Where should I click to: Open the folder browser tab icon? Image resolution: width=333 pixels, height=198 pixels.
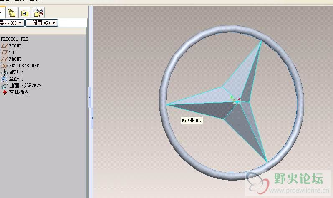tap(25, 12)
